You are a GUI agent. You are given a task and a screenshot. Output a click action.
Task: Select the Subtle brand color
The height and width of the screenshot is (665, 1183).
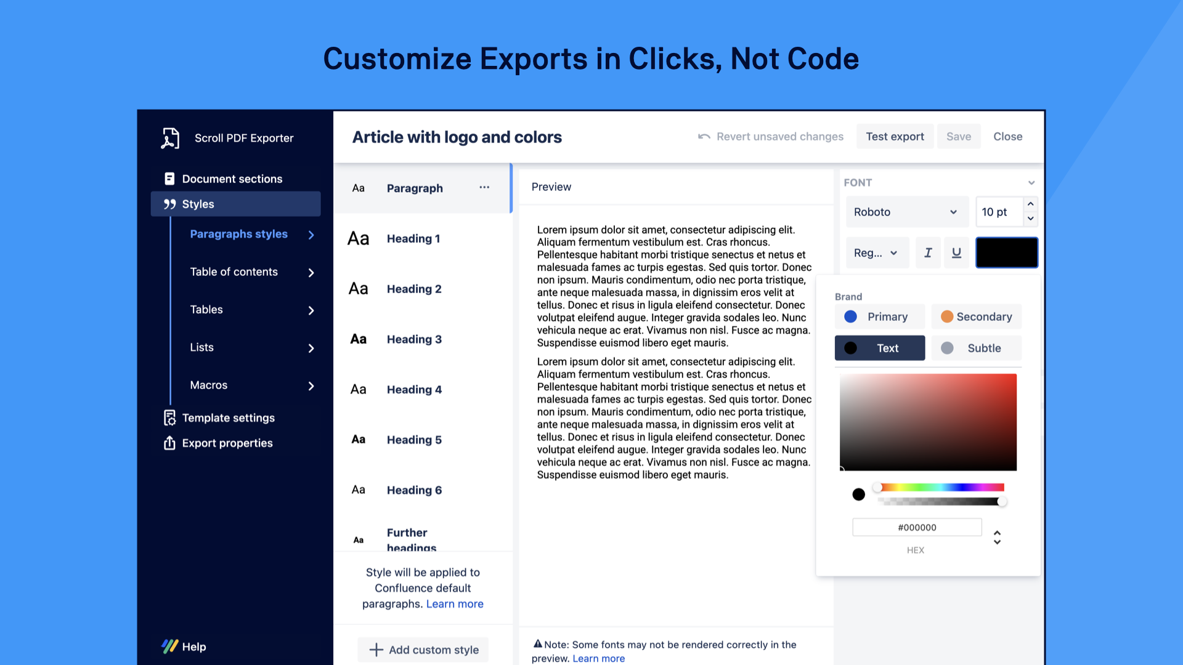point(976,348)
